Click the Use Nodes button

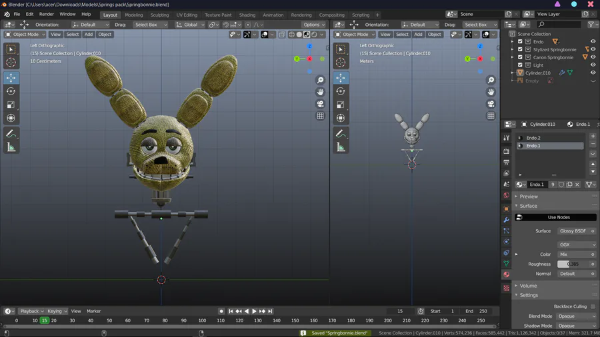[x=559, y=217]
